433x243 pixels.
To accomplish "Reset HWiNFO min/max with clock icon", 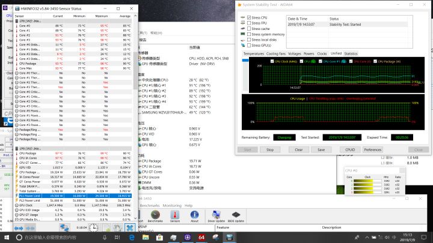I will (x=93, y=227).
